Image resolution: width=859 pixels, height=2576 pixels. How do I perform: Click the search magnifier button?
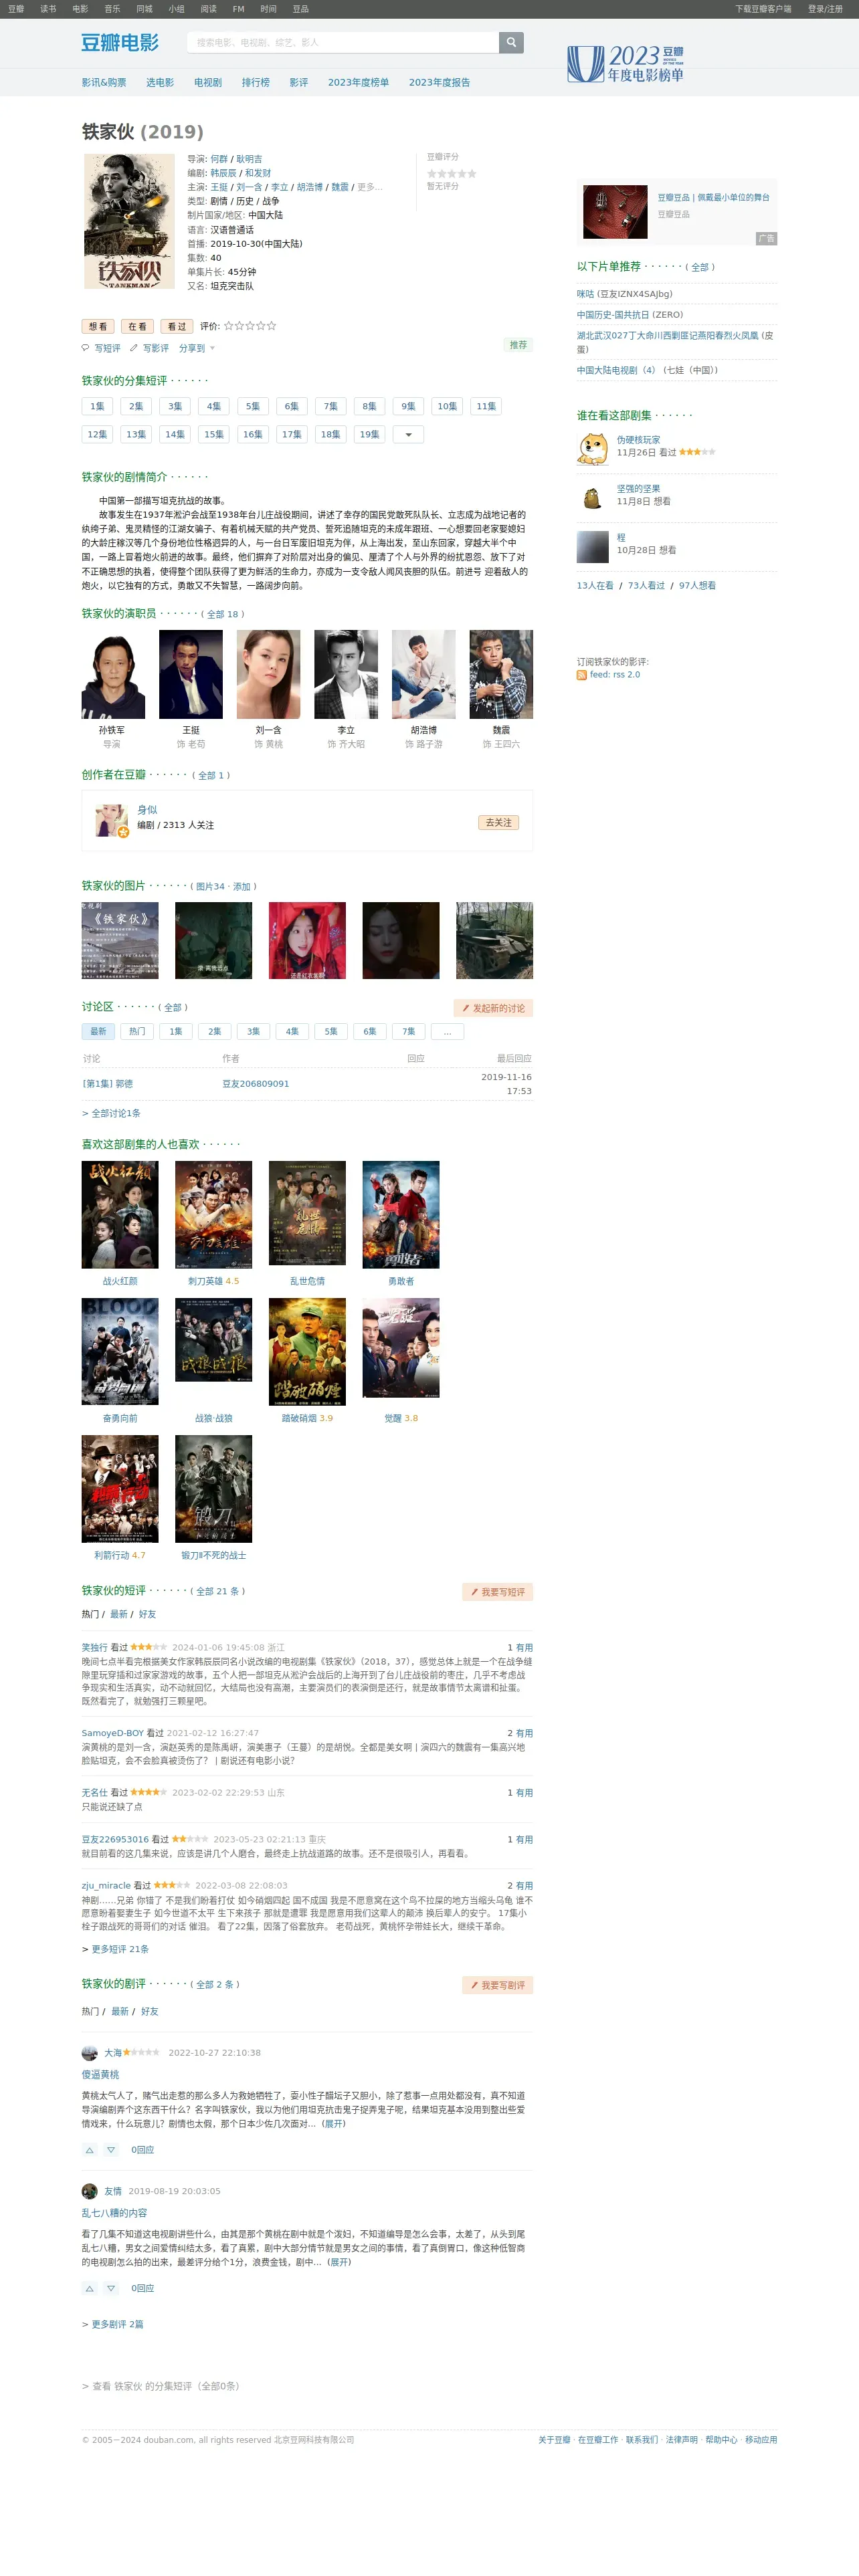(511, 42)
